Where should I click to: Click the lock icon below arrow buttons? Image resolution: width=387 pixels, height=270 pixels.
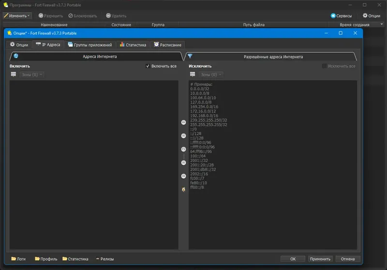(x=183, y=189)
